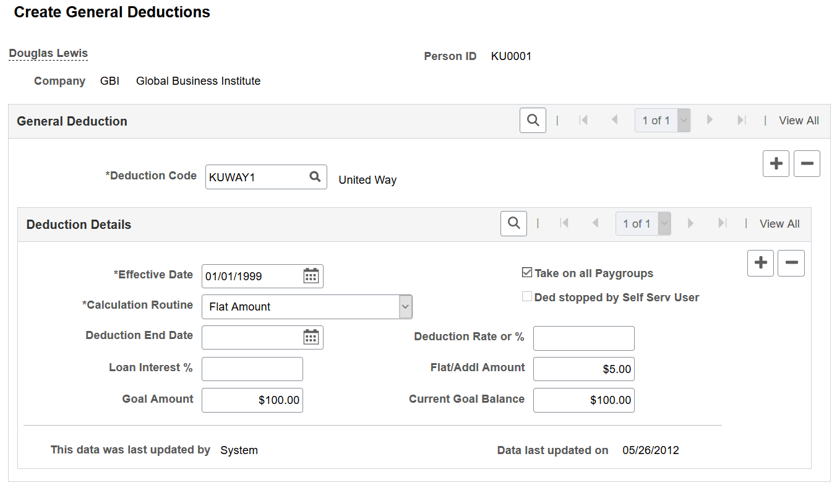Screen dimensions: 837x485
Task: Add a new General Deduction row
Action: click(x=776, y=164)
